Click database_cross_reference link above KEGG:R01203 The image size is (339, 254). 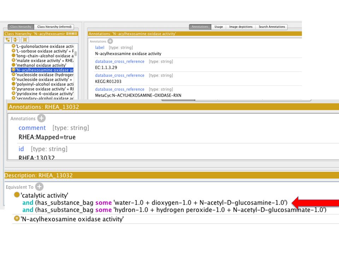(x=120, y=75)
